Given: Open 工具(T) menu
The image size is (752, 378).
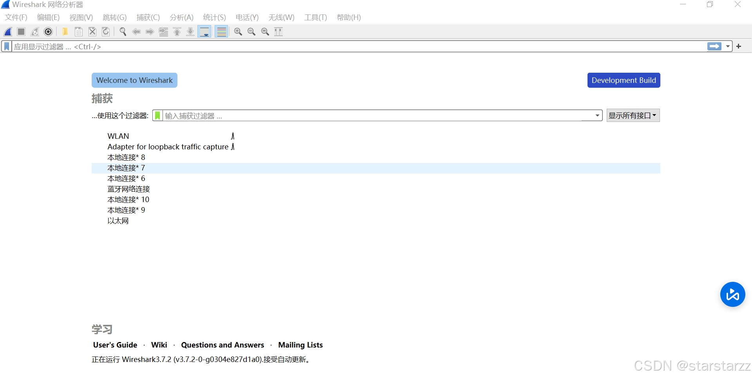Looking at the screenshot, I should point(316,18).
